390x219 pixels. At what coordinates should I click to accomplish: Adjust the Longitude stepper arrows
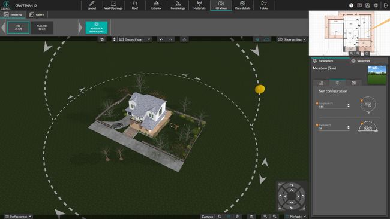tap(349, 105)
